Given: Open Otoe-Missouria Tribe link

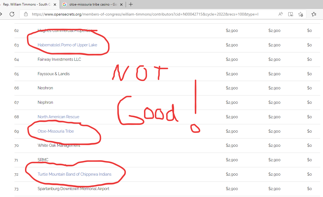Looking at the screenshot, I should (x=56, y=131).
